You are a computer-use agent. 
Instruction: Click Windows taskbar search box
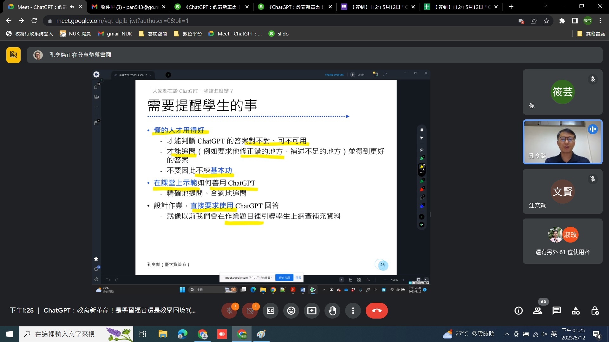[76, 334]
